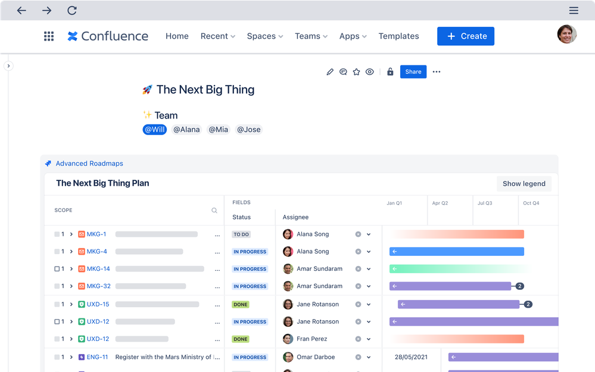Click the Advanced Roadmaps Jira icon
595x372 pixels.
click(48, 164)
